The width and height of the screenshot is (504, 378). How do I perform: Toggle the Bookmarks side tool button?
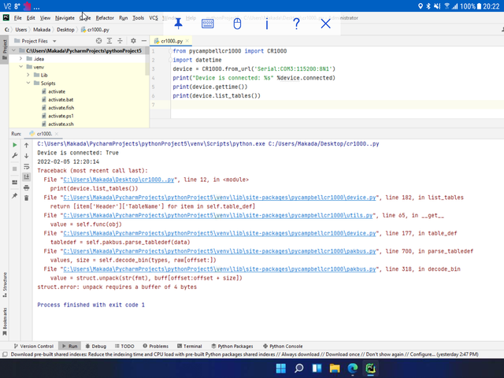click(x=5, y=322)
